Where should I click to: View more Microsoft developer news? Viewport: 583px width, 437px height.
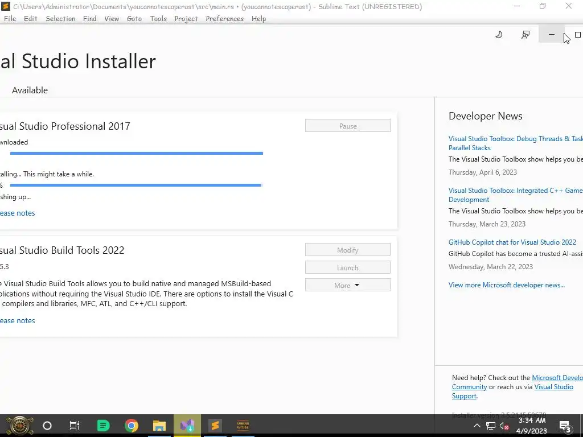[x=506, y=285]
